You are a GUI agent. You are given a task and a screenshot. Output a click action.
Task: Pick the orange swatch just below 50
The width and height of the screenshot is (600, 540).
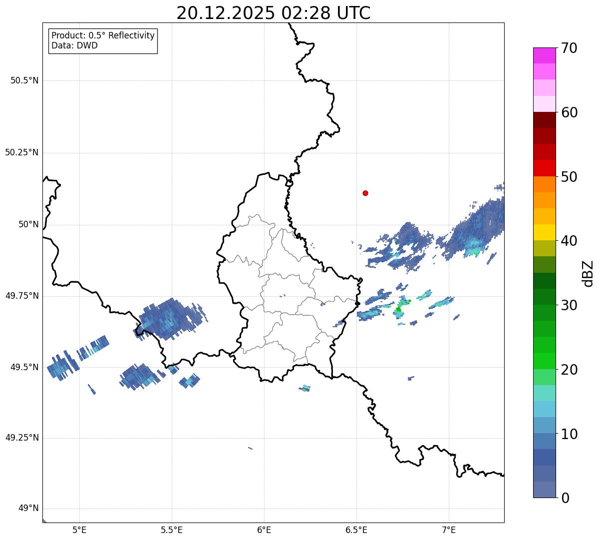[544, 184]
